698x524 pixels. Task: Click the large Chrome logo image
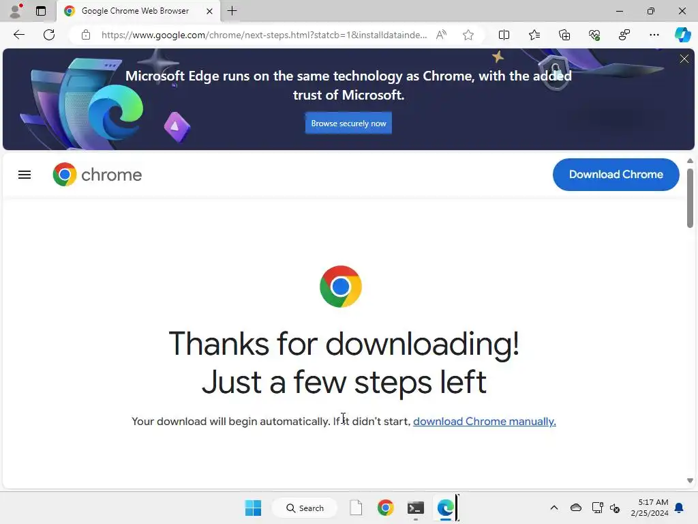(341, 287)
